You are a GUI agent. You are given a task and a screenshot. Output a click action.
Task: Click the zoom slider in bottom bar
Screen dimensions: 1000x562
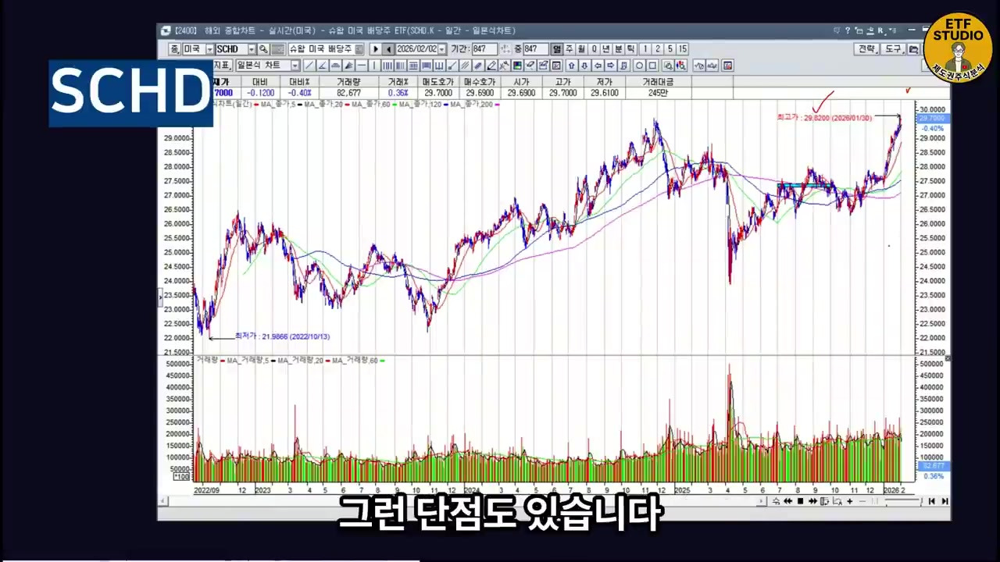pos(903,501)
